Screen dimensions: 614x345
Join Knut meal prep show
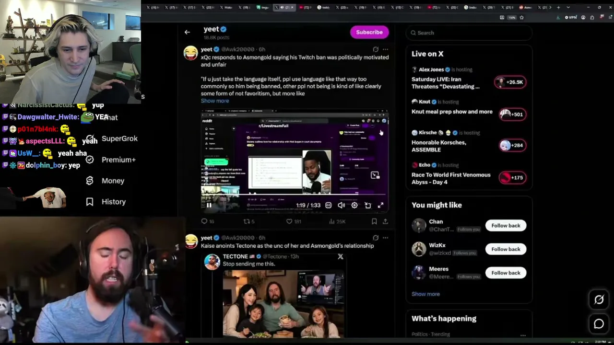452,112
